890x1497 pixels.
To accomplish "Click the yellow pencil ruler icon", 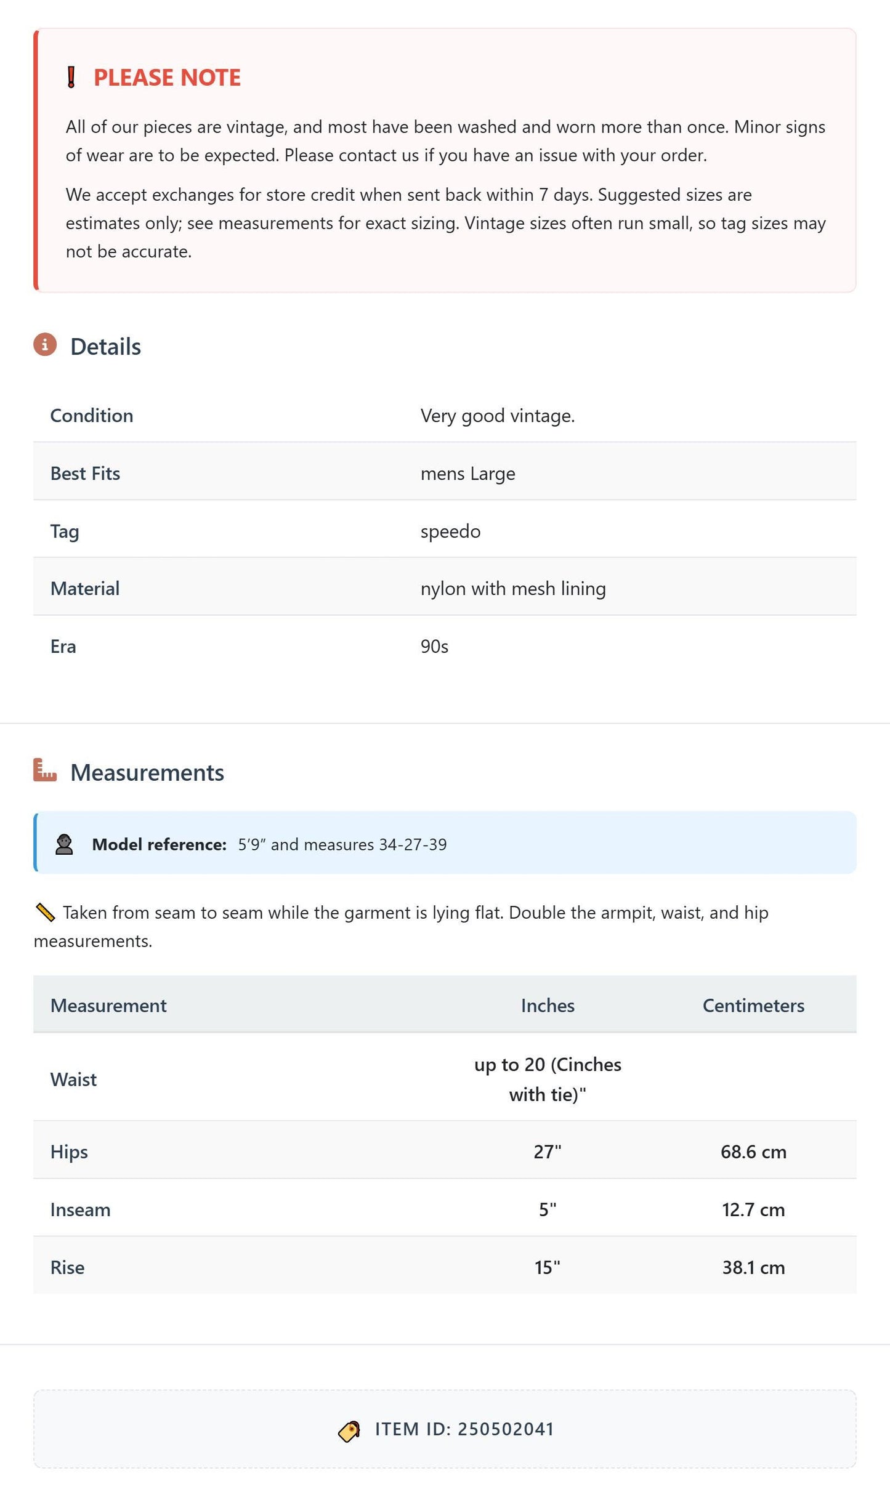I will click(x=45, y=913).
